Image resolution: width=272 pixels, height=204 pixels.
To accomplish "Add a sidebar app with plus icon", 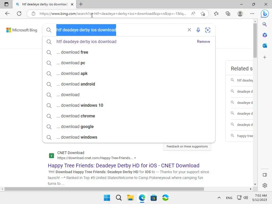I will [265, 57].
